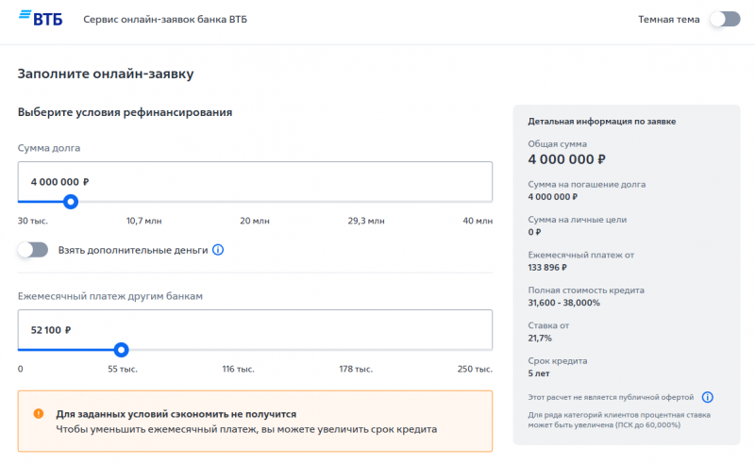Select 40 млн maximum on debt slider
755x464 pixels.
tap(478, 221)
